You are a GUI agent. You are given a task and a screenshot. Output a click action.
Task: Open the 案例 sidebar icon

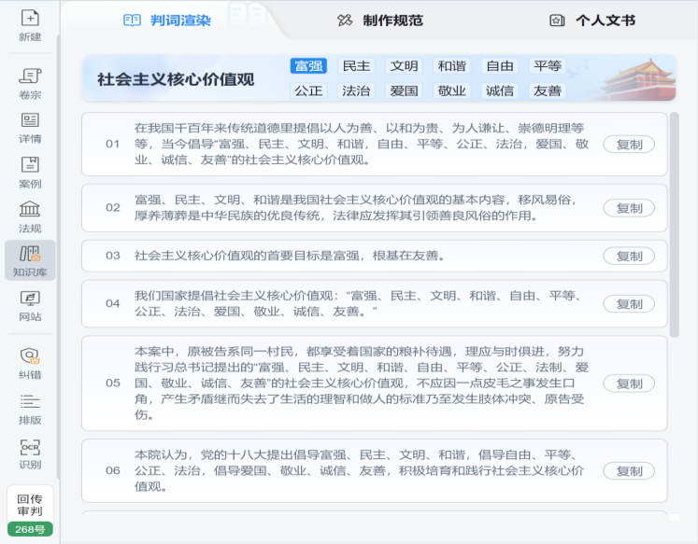click(30, 171)
